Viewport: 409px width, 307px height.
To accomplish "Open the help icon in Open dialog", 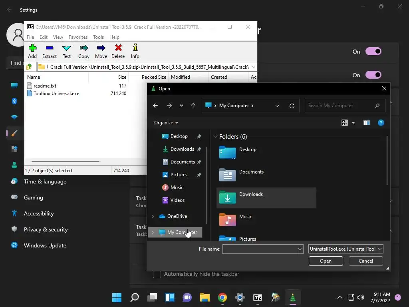I will pos(381,123).
